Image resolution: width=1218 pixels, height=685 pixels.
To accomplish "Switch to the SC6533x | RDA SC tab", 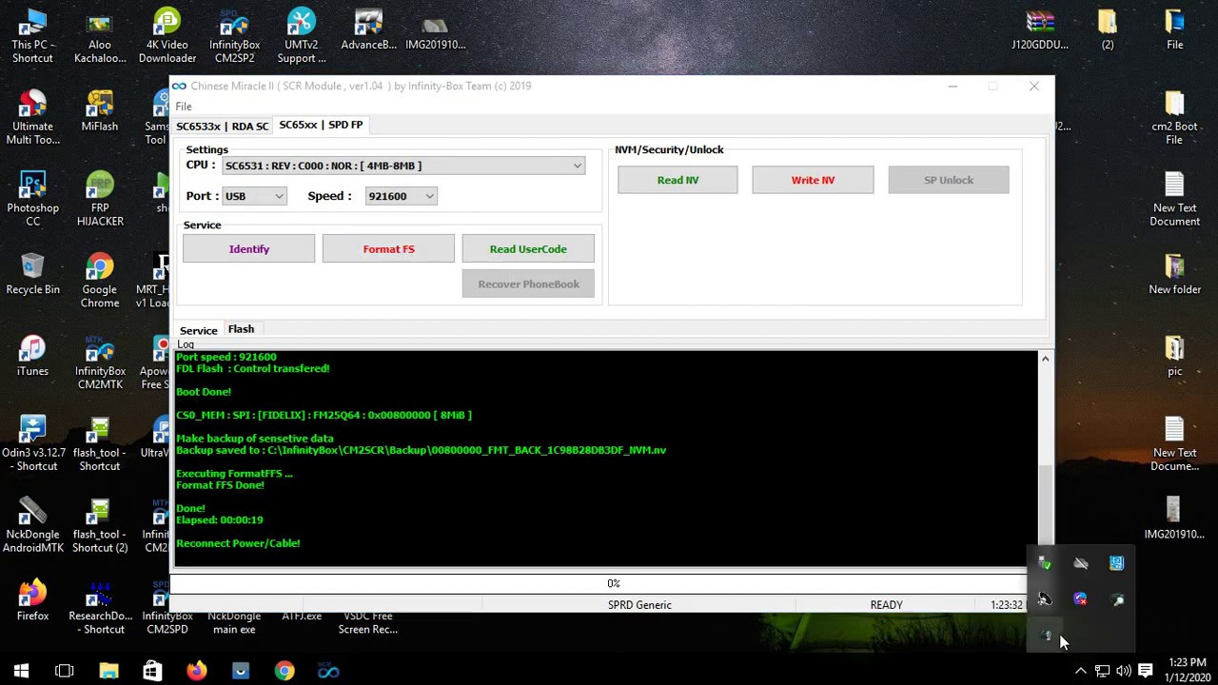I will click(x=223, y=126).
